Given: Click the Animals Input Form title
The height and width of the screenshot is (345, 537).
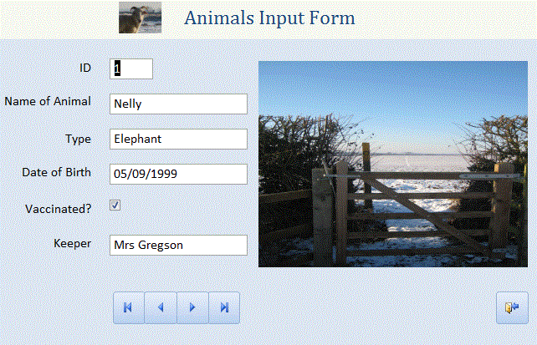Looking at the screenshot, I should pos(269,18).
